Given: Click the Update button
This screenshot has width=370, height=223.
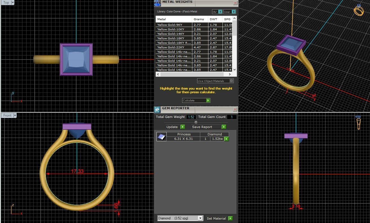Looking at the screenshot, I should pos(175,127).
